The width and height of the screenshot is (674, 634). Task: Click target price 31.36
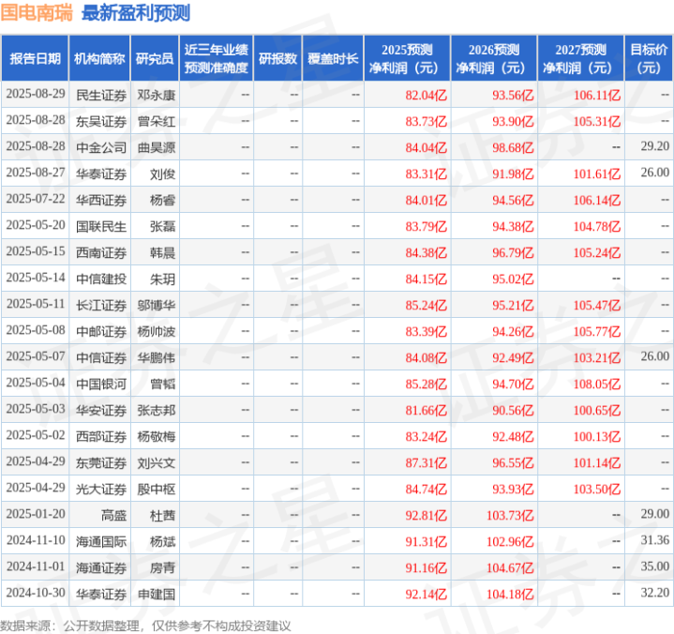click(654, 540)
